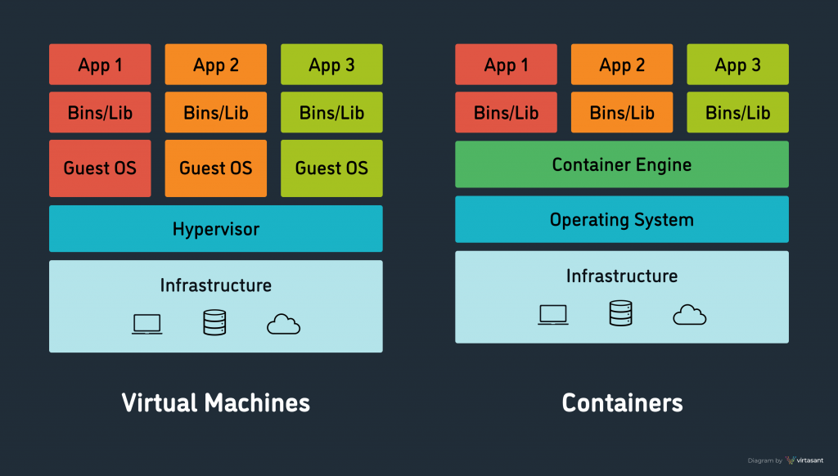Viewport: 838px width, 476px height.
Task: Click the Operating System bar under Containers
Action: [x=621, y=219]
